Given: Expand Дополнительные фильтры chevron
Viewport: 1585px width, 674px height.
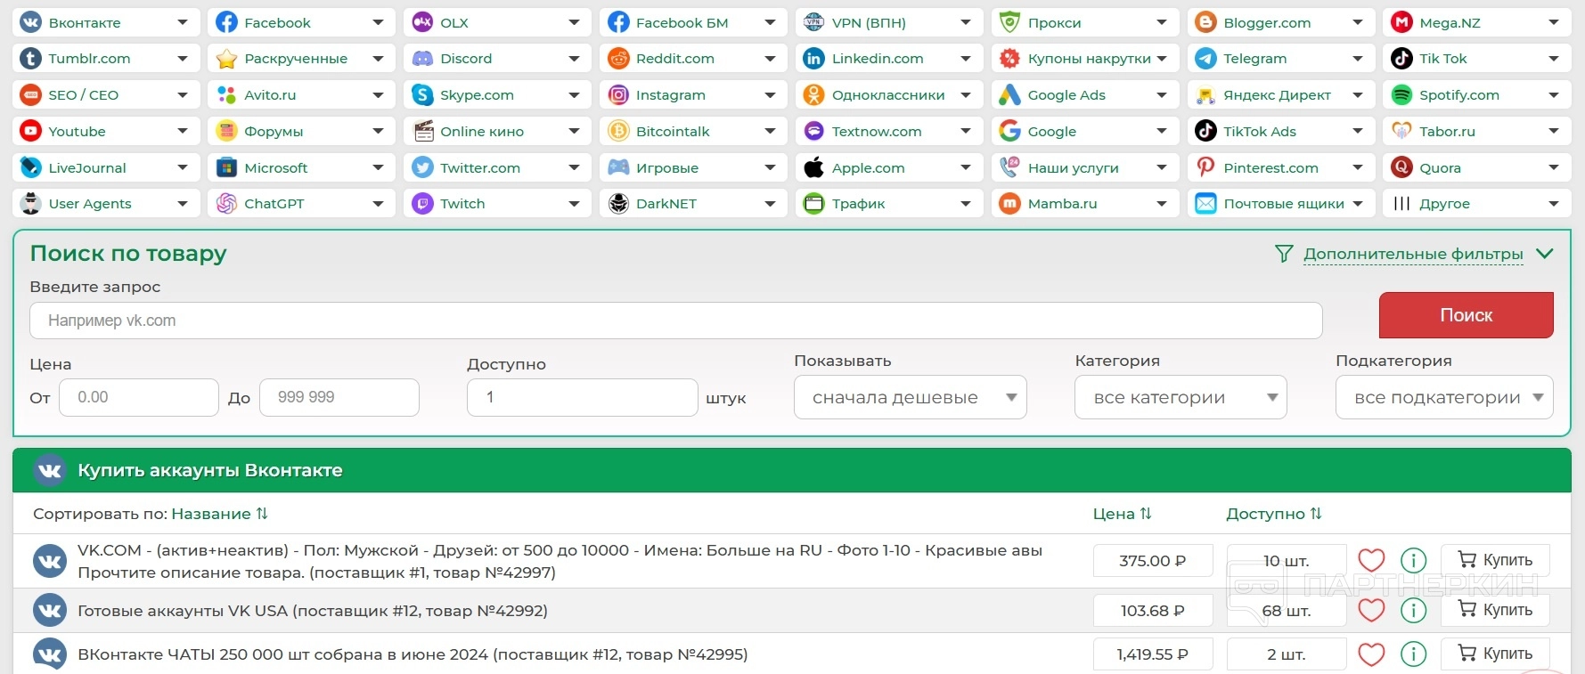Looking at the screenshot, I should click(1545, 254).
